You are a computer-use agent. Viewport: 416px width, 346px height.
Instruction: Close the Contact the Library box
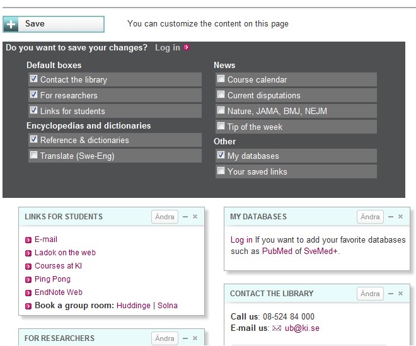pyautogui.click(x=401, y=294)
